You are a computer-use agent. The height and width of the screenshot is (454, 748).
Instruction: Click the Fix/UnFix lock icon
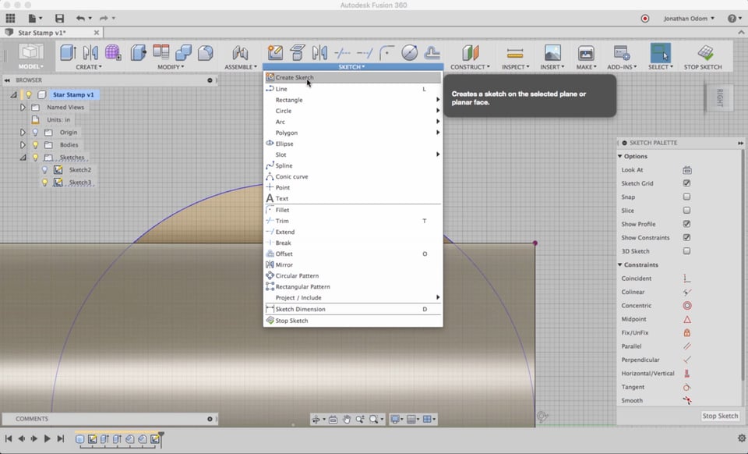click(x=687, y=333)
